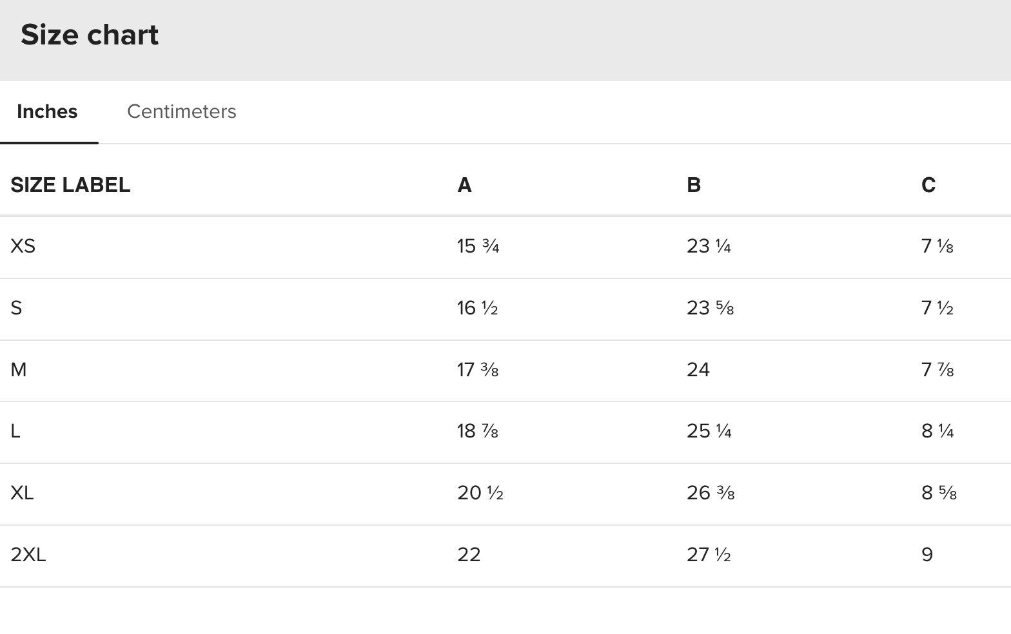Click the XS measurement 15 ¾ in column A
The width and height of the screenshot is (1011, 634).
[x=478, y=246]
